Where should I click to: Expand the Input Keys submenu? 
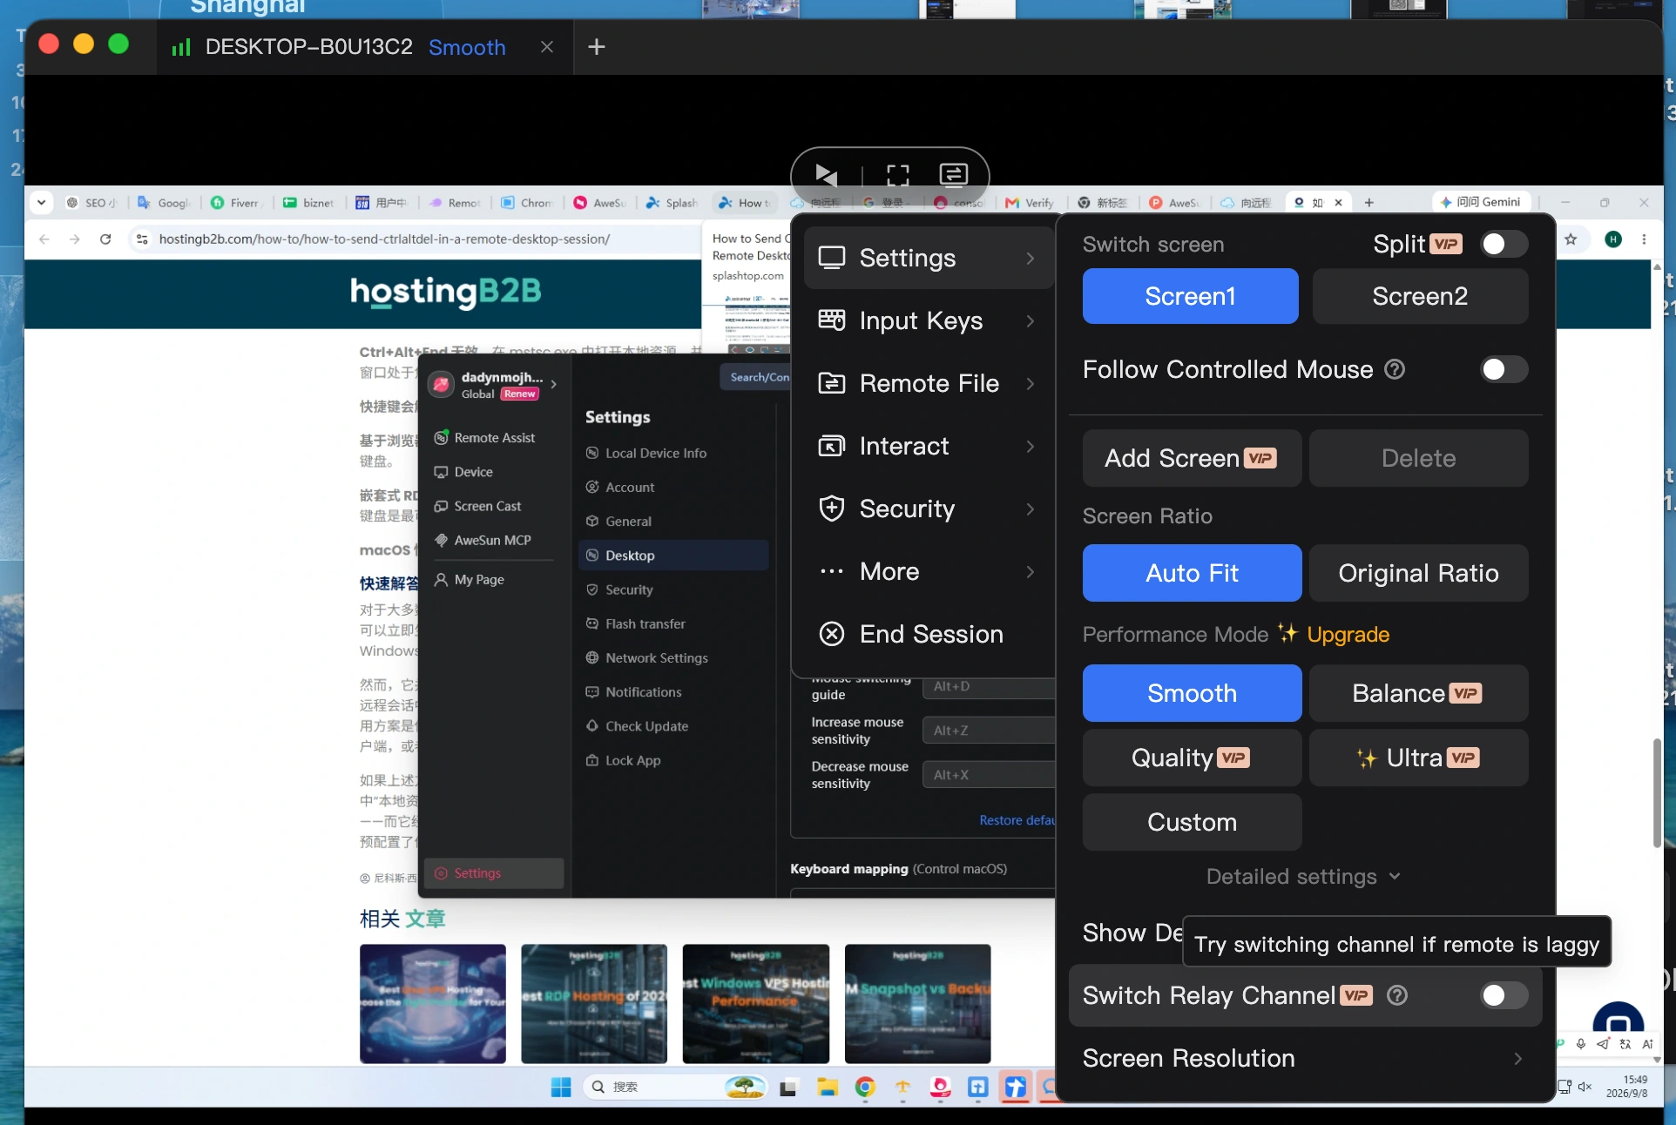click(x=929, y=320)
